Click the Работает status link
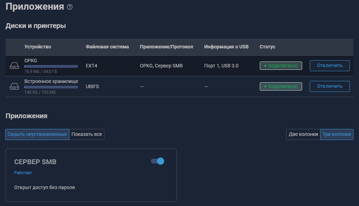Image resolution: width=359 pixels, height=206 pixels. [x=23, y=172]
